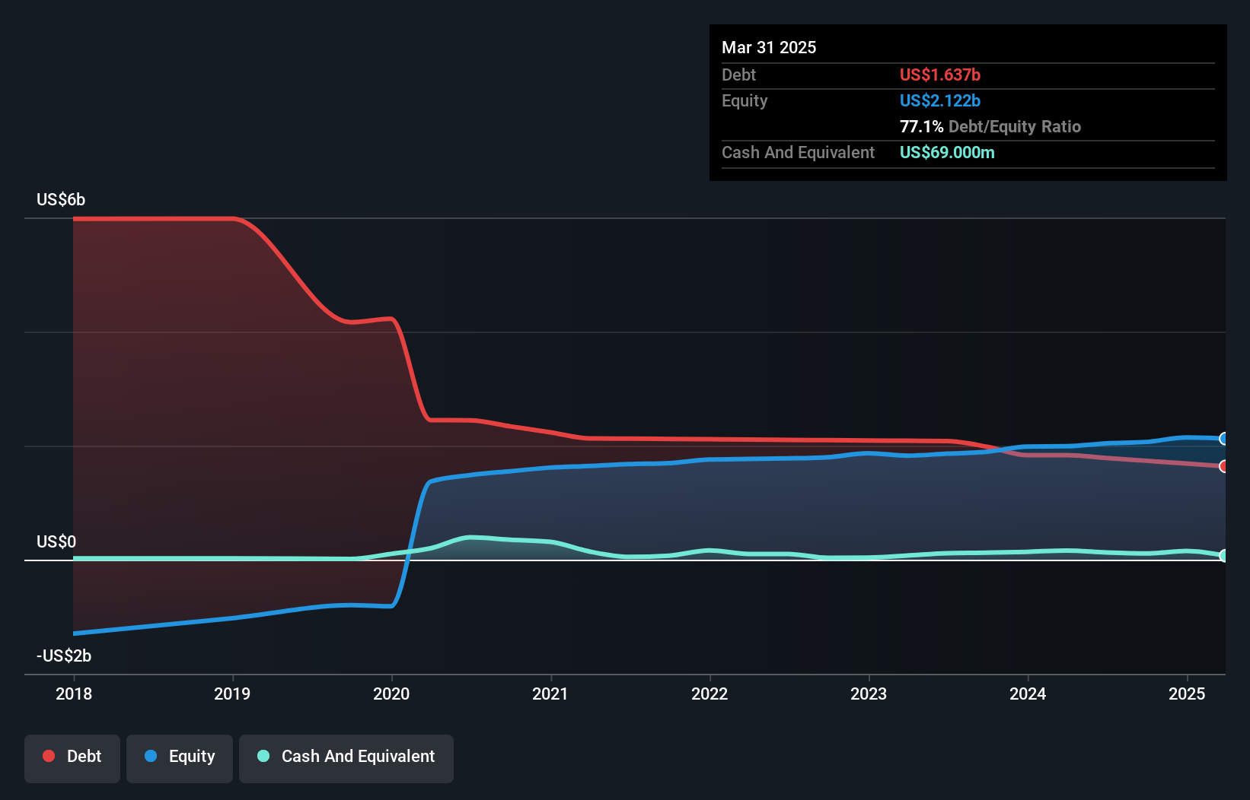Click the teal Cash And Equivalent legend dot
The width and height of the screenshot is (1250, 800).
coord(263,756)
